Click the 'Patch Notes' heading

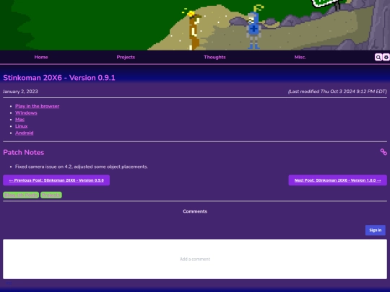point(24,152)
